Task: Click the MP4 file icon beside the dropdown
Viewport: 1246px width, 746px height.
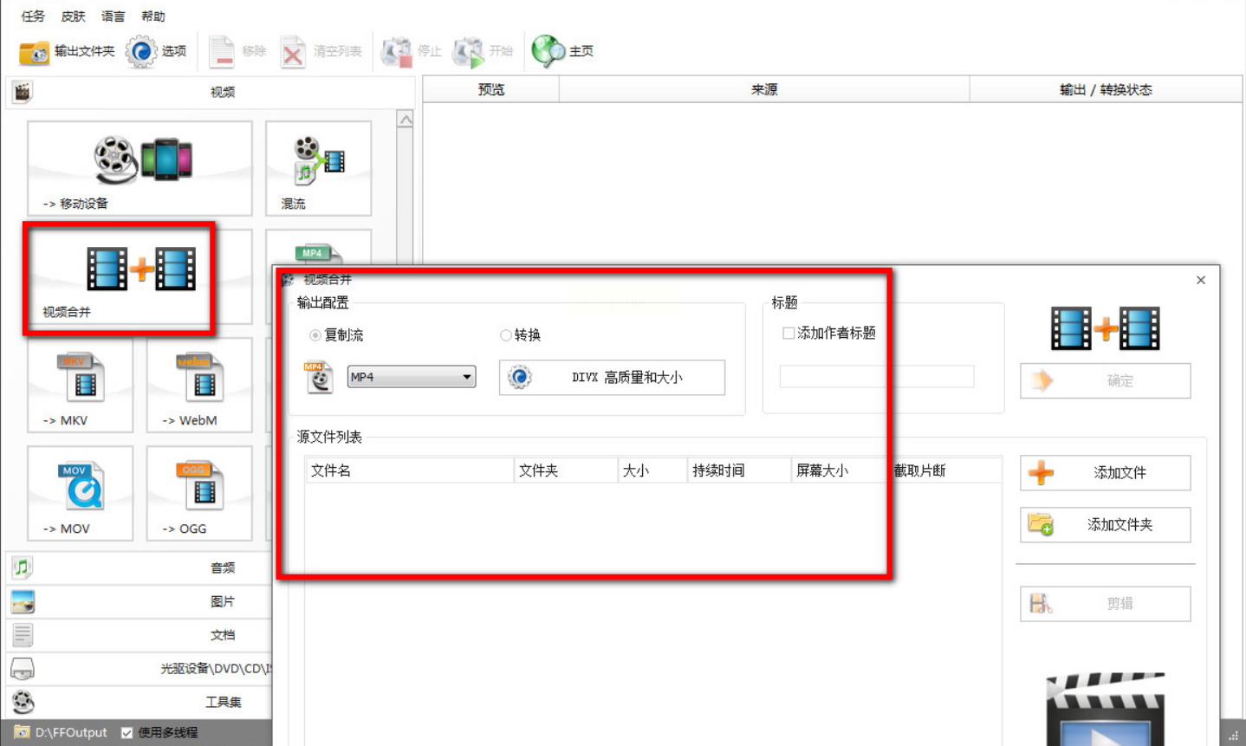Action: click(319, 378)
